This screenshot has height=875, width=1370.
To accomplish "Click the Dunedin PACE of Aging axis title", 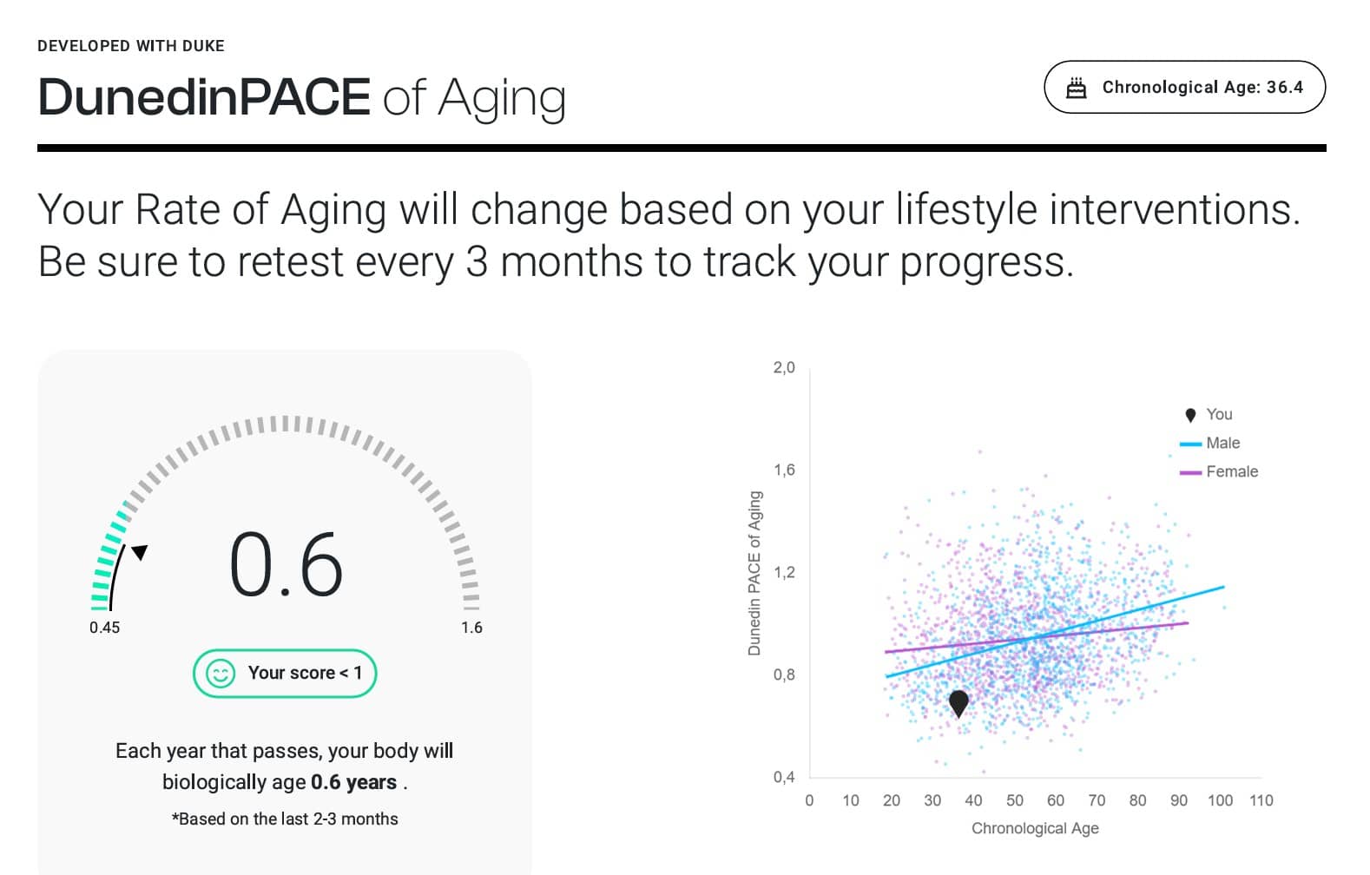I will pos(754,573).
